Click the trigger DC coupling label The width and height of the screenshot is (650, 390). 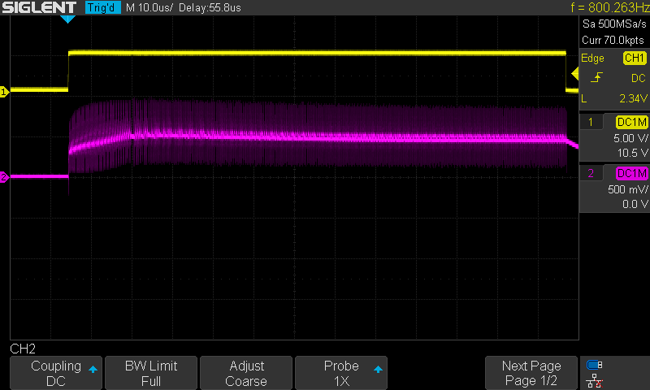[x=639, y=78]
